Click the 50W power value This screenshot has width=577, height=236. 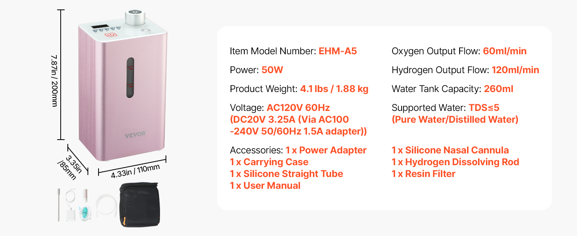pyautogui.click(x=272, y=70)
